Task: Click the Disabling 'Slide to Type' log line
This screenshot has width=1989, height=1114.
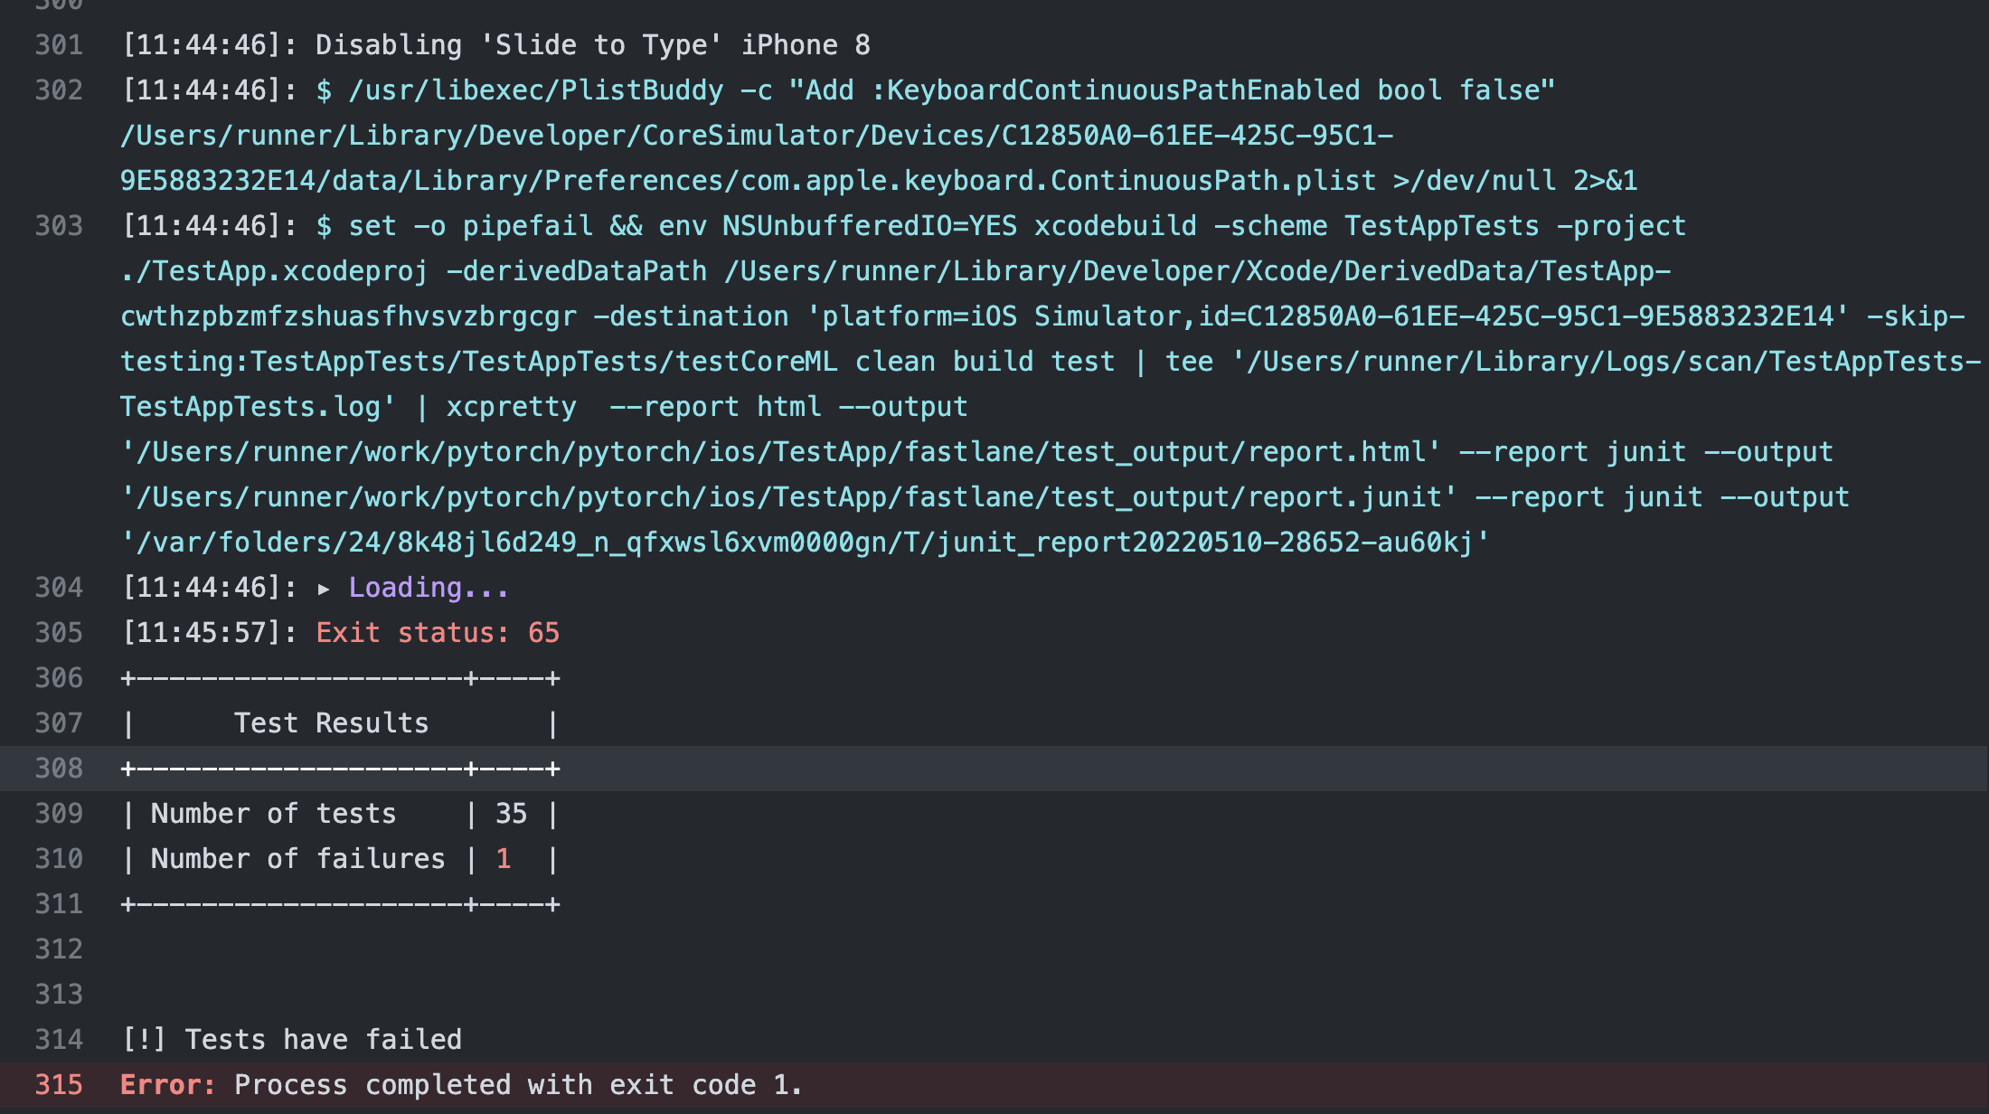Action: coord(592,45)
